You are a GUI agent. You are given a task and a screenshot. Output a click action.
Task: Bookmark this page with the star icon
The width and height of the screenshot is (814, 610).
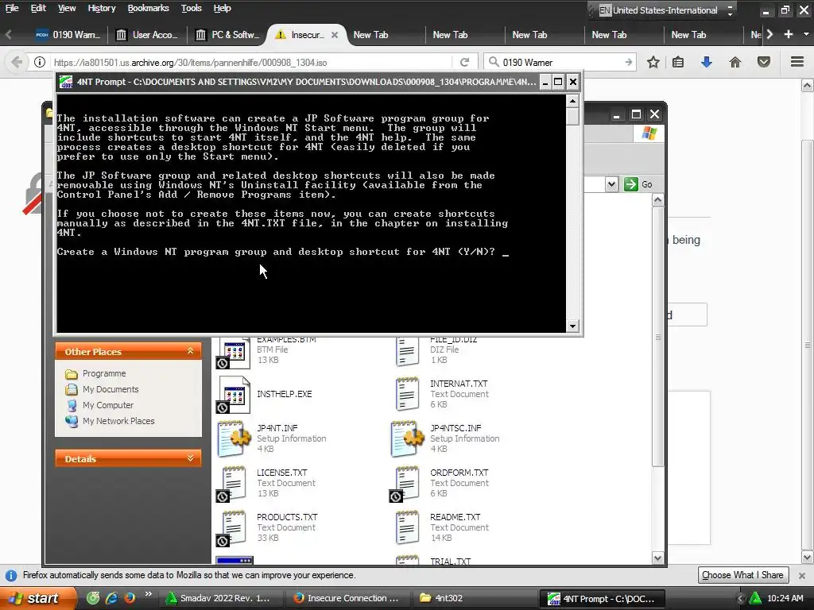653,62
